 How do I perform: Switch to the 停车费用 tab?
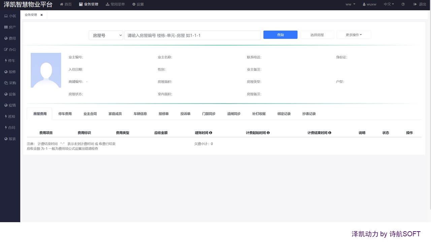click(x=65, y=114)
